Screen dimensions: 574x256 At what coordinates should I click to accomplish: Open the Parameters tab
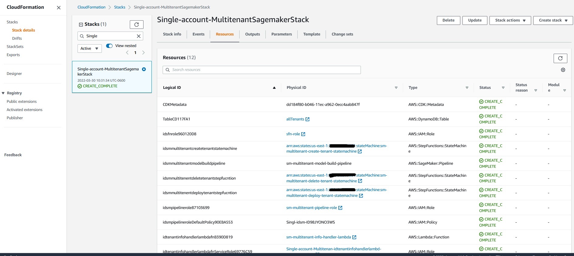[282, 34]
